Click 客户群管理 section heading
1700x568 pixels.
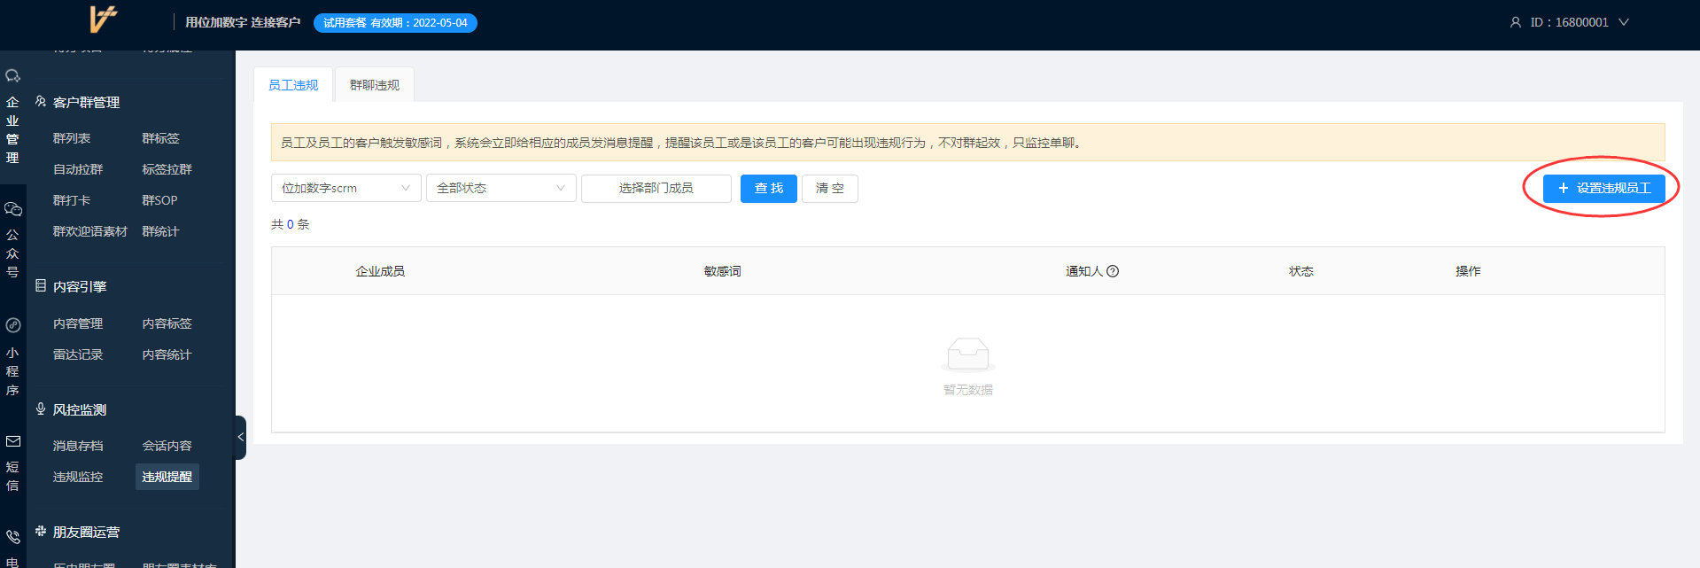[86, 102]
